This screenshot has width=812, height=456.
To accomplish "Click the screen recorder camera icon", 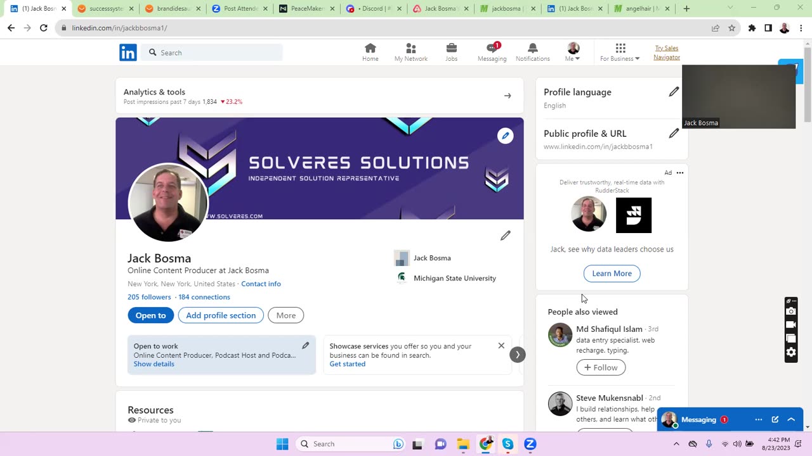I will [791, 311].
